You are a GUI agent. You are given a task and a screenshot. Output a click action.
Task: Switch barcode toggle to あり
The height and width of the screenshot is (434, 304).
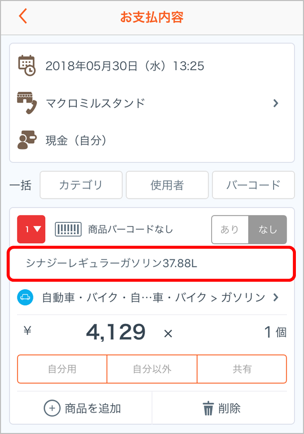pyautogui.click(x=230, y=229)
